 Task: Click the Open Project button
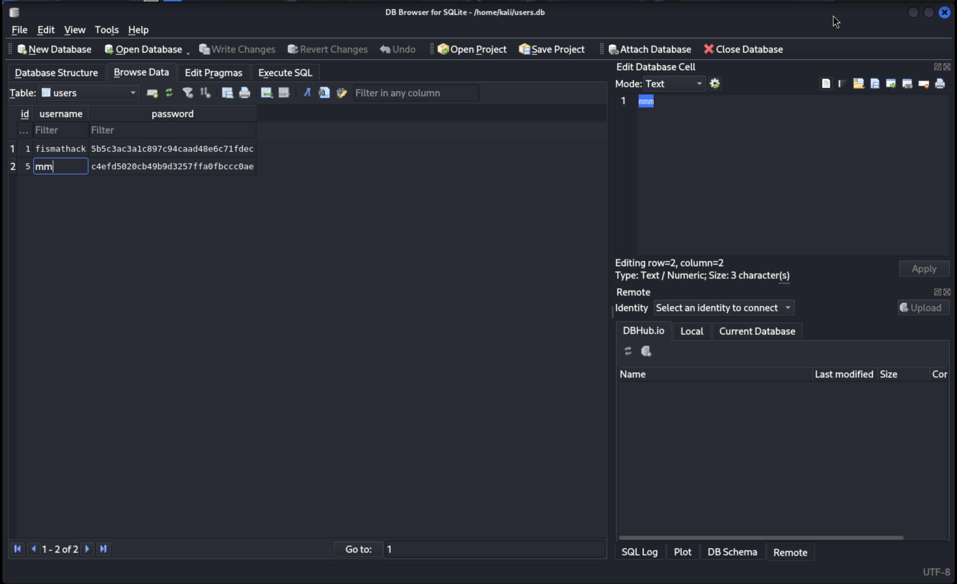pyautogui.click(x=472, y=49)
